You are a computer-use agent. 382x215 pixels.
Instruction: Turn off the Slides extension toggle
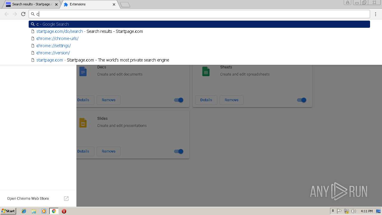pyautogui.click(x=179, y=151)
